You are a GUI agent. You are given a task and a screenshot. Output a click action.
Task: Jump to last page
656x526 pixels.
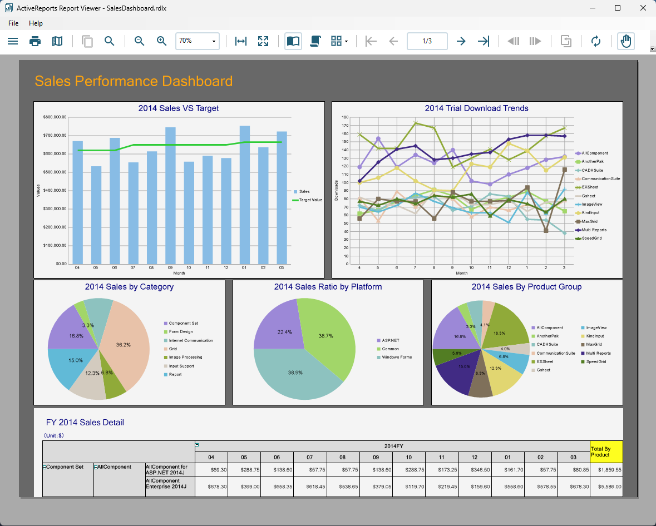(x=483, y=41)
